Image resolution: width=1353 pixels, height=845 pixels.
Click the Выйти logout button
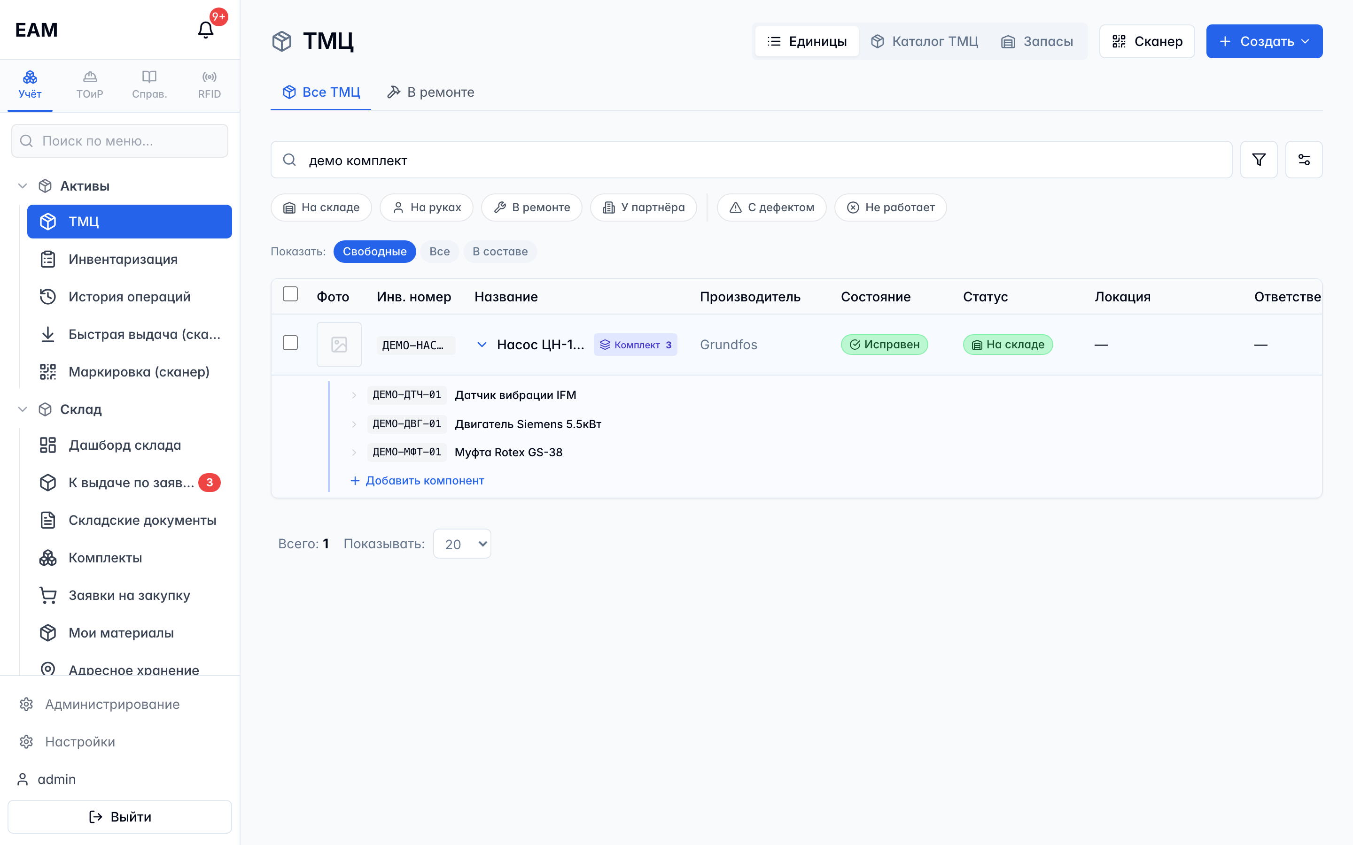[120, 817]
